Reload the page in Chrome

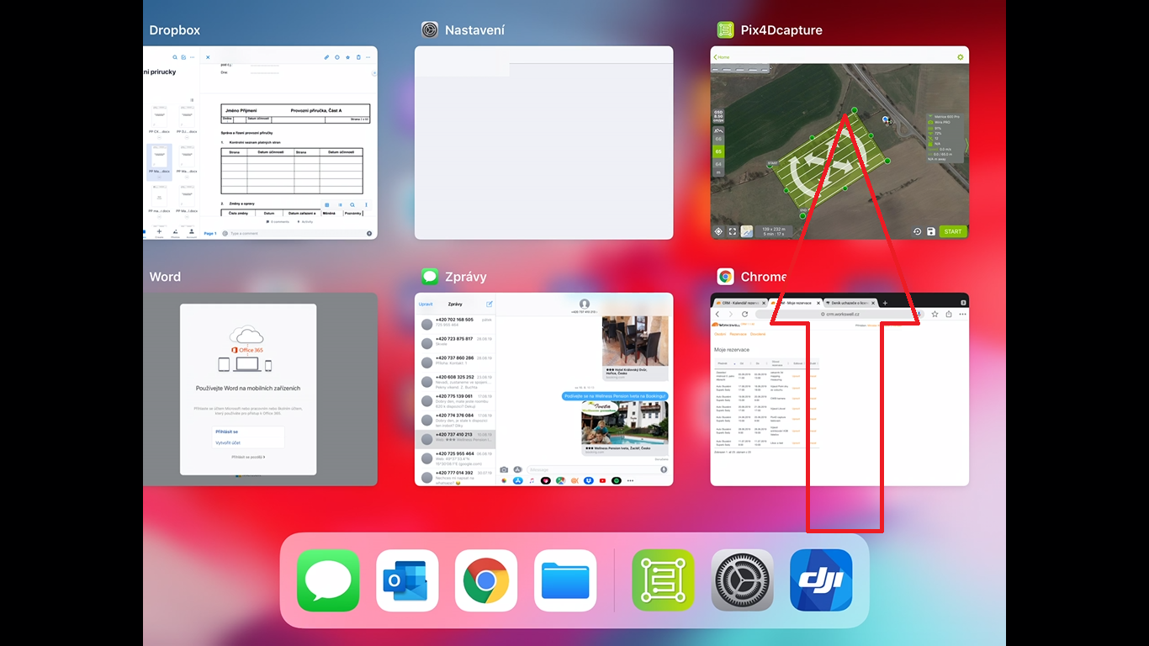(x=745, y=314)
